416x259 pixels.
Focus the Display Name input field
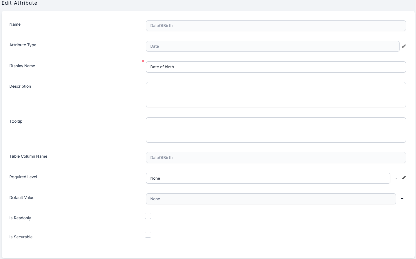276,67
